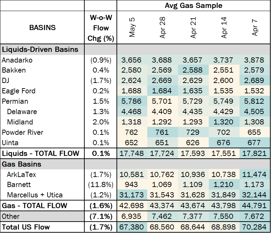The height and width of the screenshot is (233, 271).
Task: Click the cell containing 3,656
Action: click(132, 60)
